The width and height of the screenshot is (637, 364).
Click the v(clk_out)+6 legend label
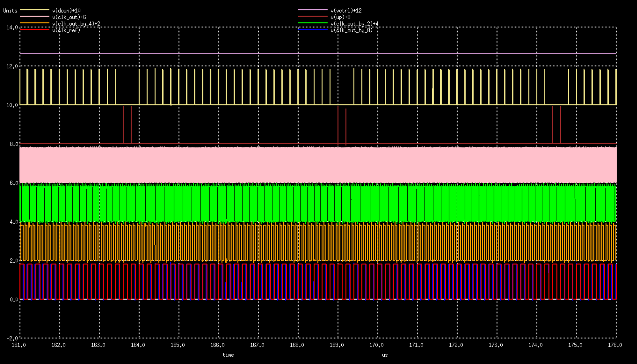tap(69, 17)
